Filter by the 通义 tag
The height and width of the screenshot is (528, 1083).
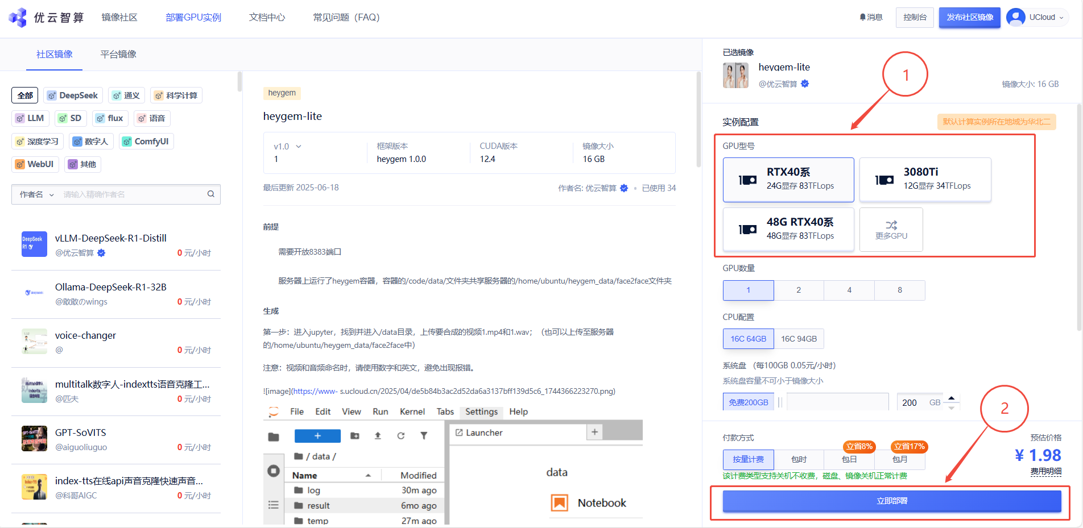point(126,95)
